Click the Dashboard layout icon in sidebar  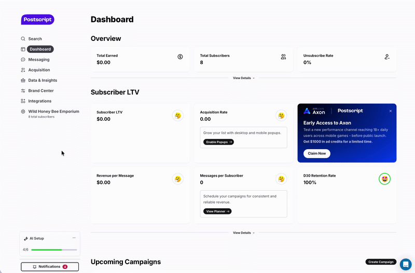(23, 49)
